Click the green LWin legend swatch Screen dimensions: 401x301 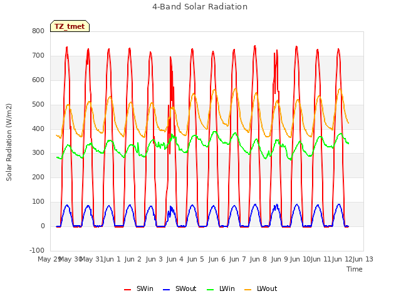210,290
